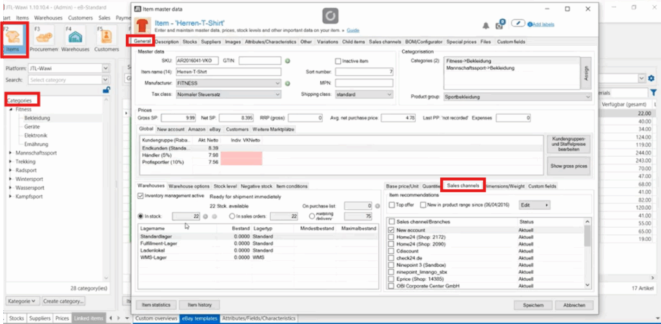Image resolution: width=661 pixels, height=324 pixels.
Task: Toggle the Top offer checkbox
Action: pyautogui.click(x=392, y=205)
